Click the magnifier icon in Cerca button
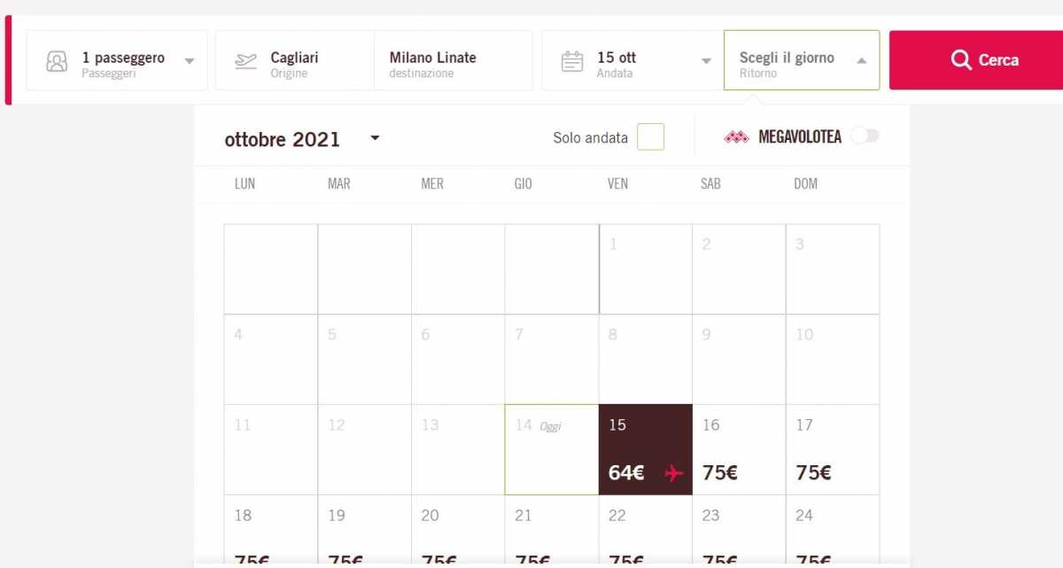The image size is (1063, 568). [961, 60]
